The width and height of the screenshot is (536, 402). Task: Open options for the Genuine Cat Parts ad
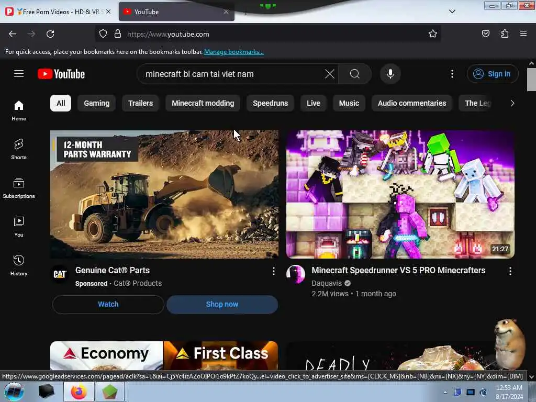[x=273, y=271]
